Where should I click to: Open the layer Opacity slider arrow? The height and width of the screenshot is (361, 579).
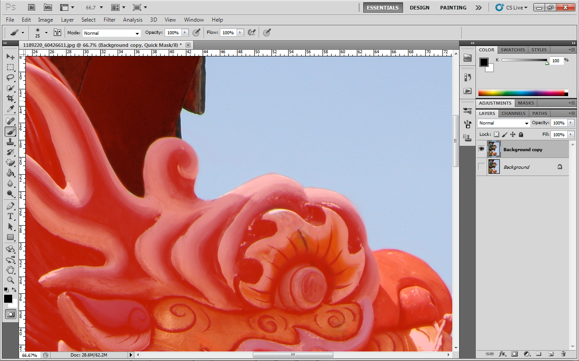pyautogui.click(x=571, y=123)
